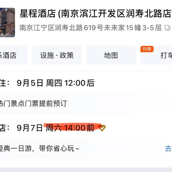Select the 9月5日 check-in date
Image resolution: width=172 pixels, height=172 pixels.
tap(30, 83)
